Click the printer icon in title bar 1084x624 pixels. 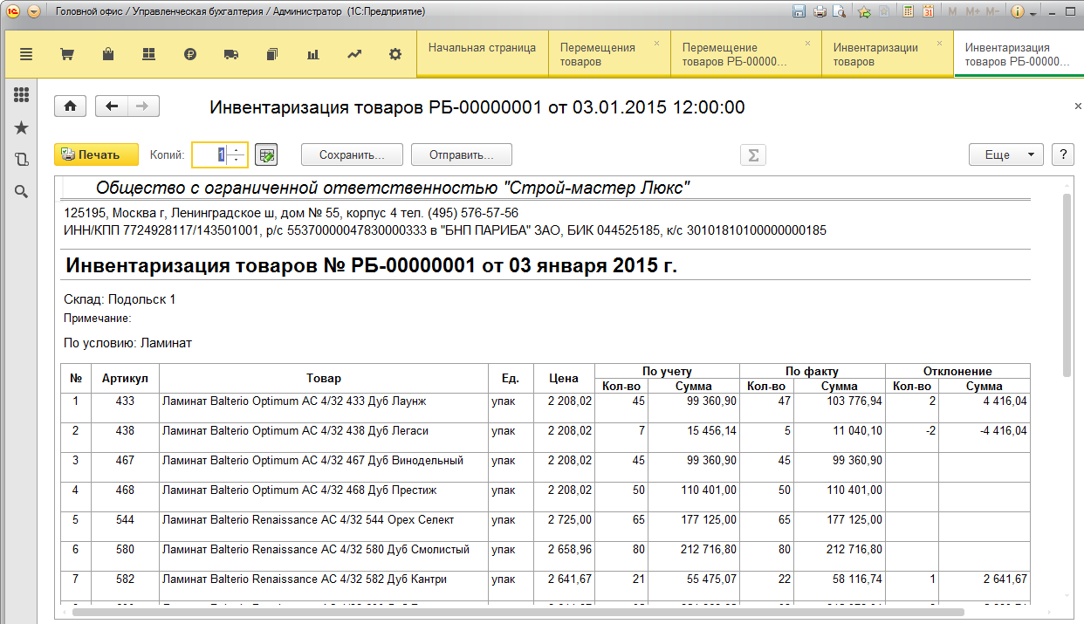819,11
